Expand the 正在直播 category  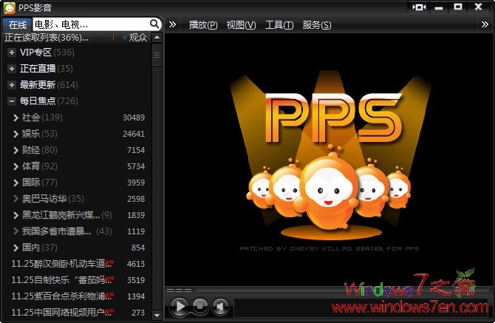pos(12,69)
